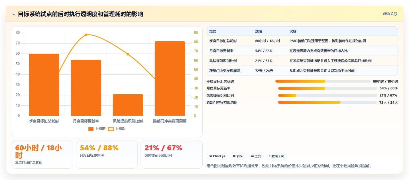Select the 表格 tag
This screenshot has height=180, width=409.
click(x=237, y=156)
